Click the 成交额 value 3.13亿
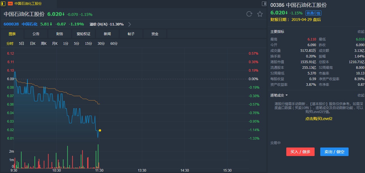The width and height of the screenshot is (365, 173). pyautogui.click(x=359, y=51)
